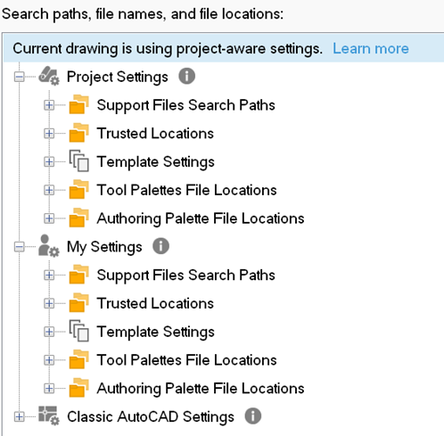Click the info icon beside Classic AutoCAD Settings
444x436 pixels.
coord(253,416)
